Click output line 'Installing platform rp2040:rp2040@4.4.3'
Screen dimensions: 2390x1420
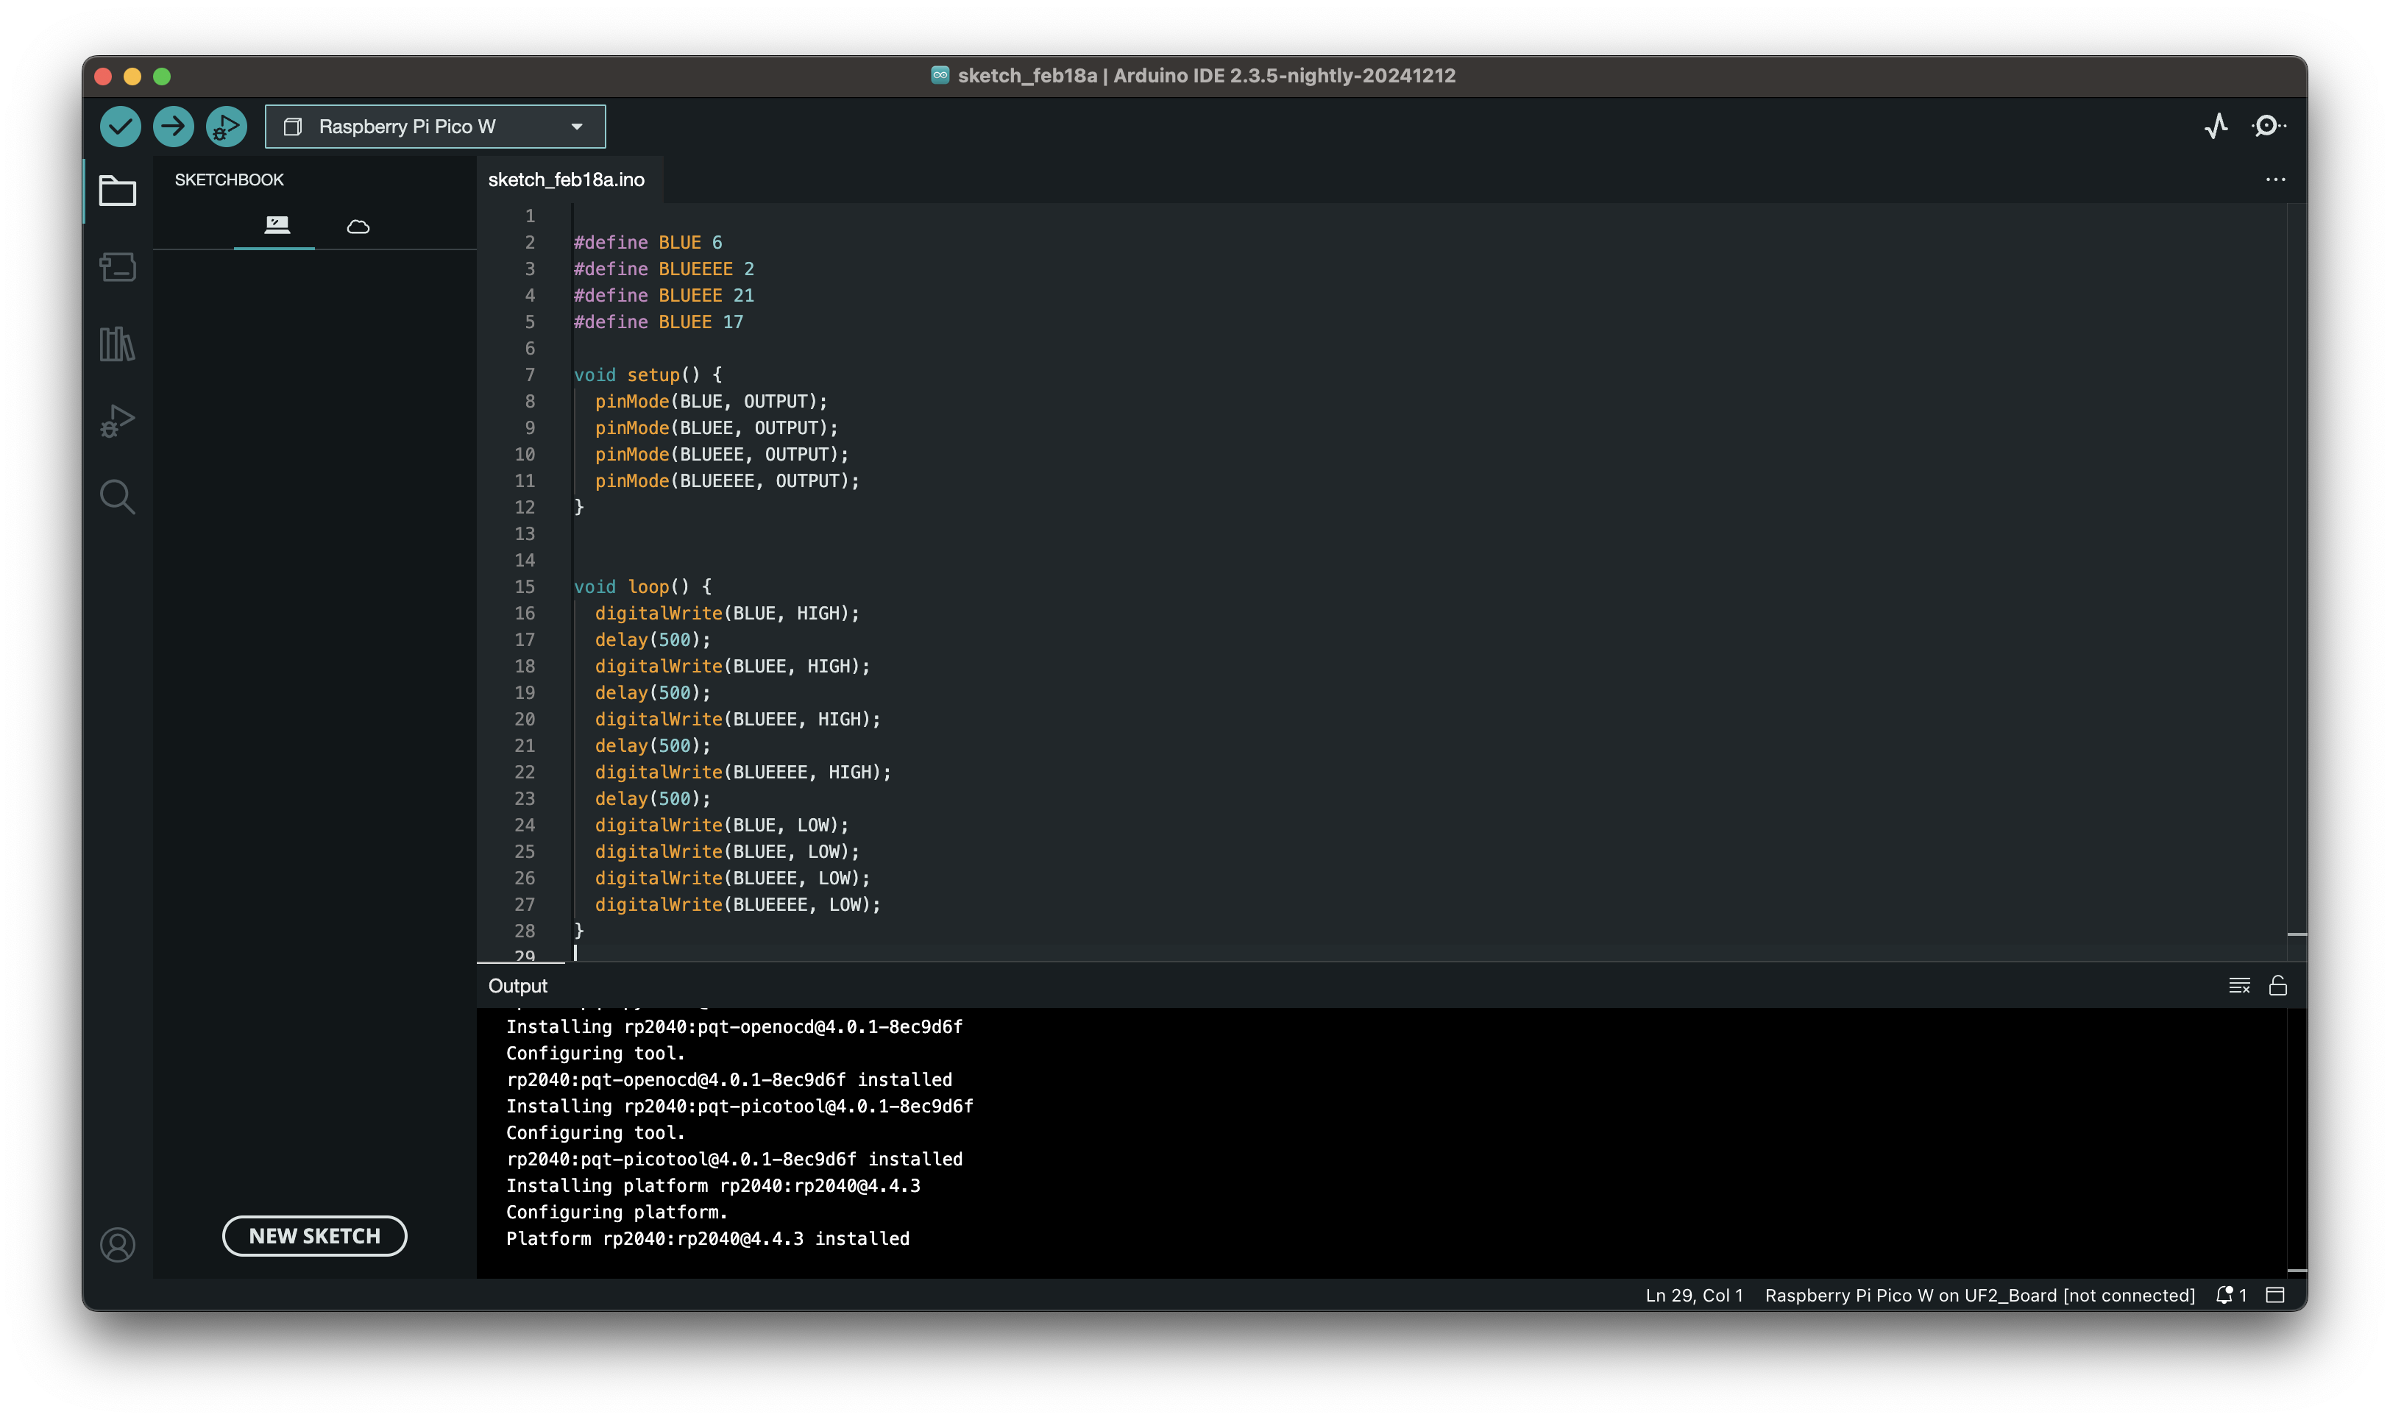(713, 1185)
